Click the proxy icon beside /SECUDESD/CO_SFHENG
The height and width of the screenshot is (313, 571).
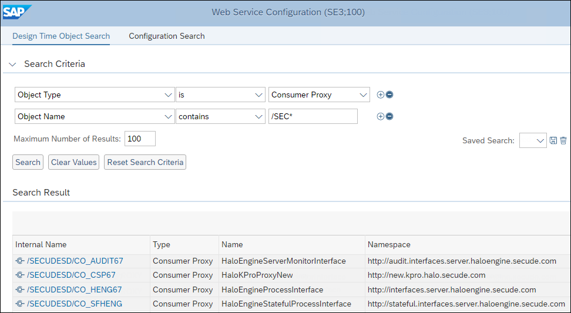coord(20,304)
